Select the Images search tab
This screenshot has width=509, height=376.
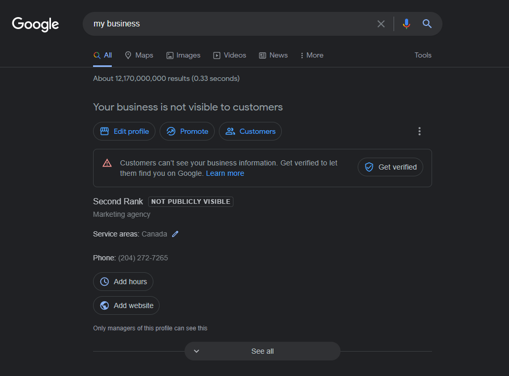(x=183, y=55)
